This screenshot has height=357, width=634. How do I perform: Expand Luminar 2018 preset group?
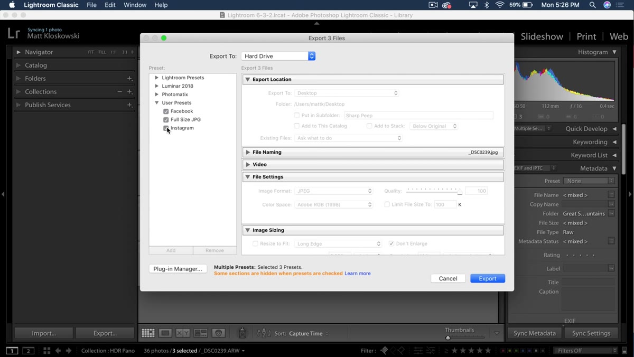pos(157,86)
